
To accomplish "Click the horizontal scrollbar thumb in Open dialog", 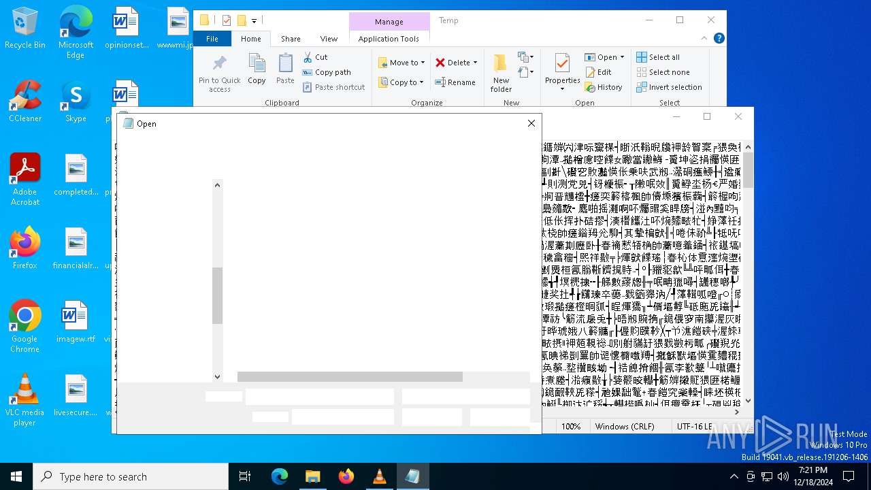I will 350,376.
